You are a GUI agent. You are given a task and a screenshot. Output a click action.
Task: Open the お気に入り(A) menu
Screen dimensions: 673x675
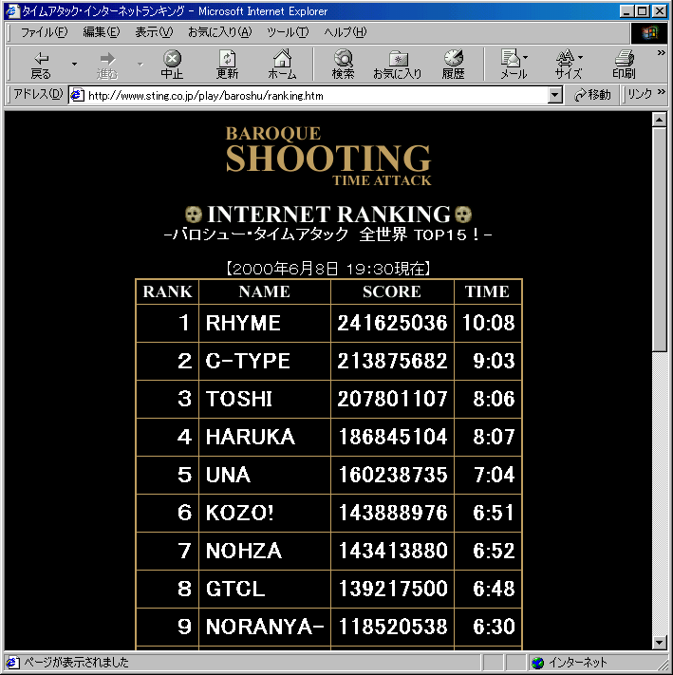(x=219, y=32)
